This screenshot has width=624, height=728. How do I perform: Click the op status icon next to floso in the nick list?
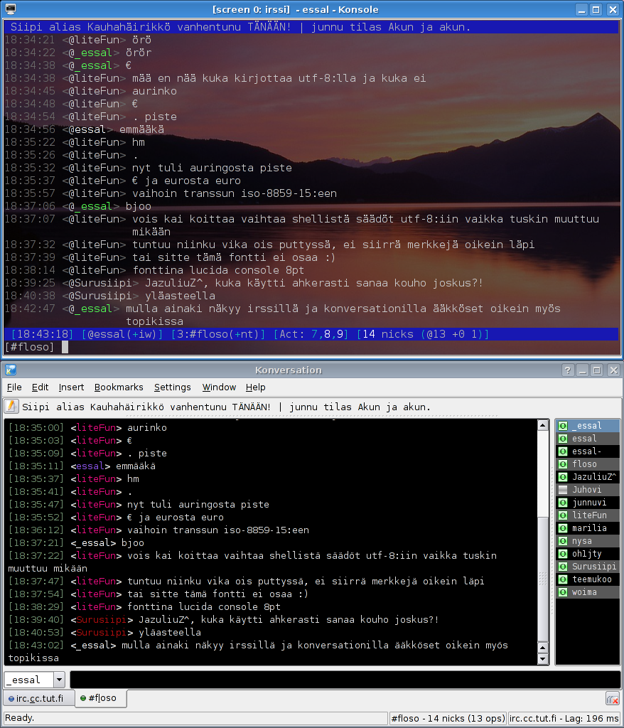point(563,464)
